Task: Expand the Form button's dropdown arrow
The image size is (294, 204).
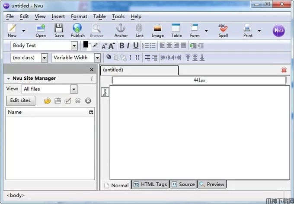Action: (x=206, y=31)
